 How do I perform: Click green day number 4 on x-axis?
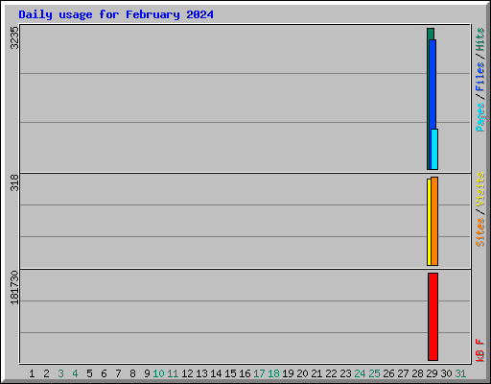point(75,373)
